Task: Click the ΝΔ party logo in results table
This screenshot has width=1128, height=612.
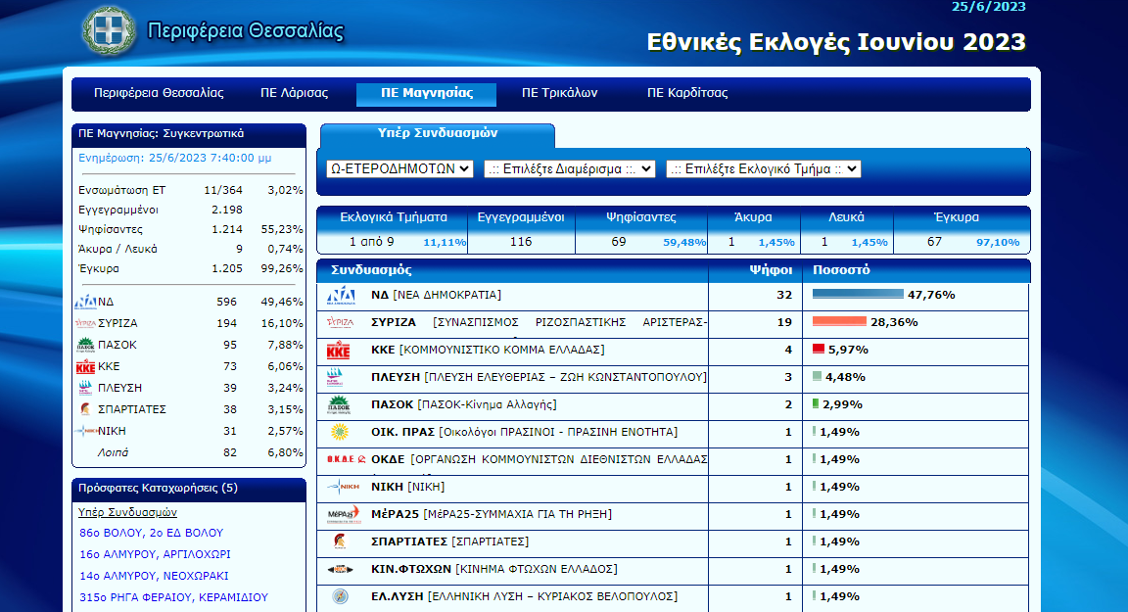Action: (340, 296)
